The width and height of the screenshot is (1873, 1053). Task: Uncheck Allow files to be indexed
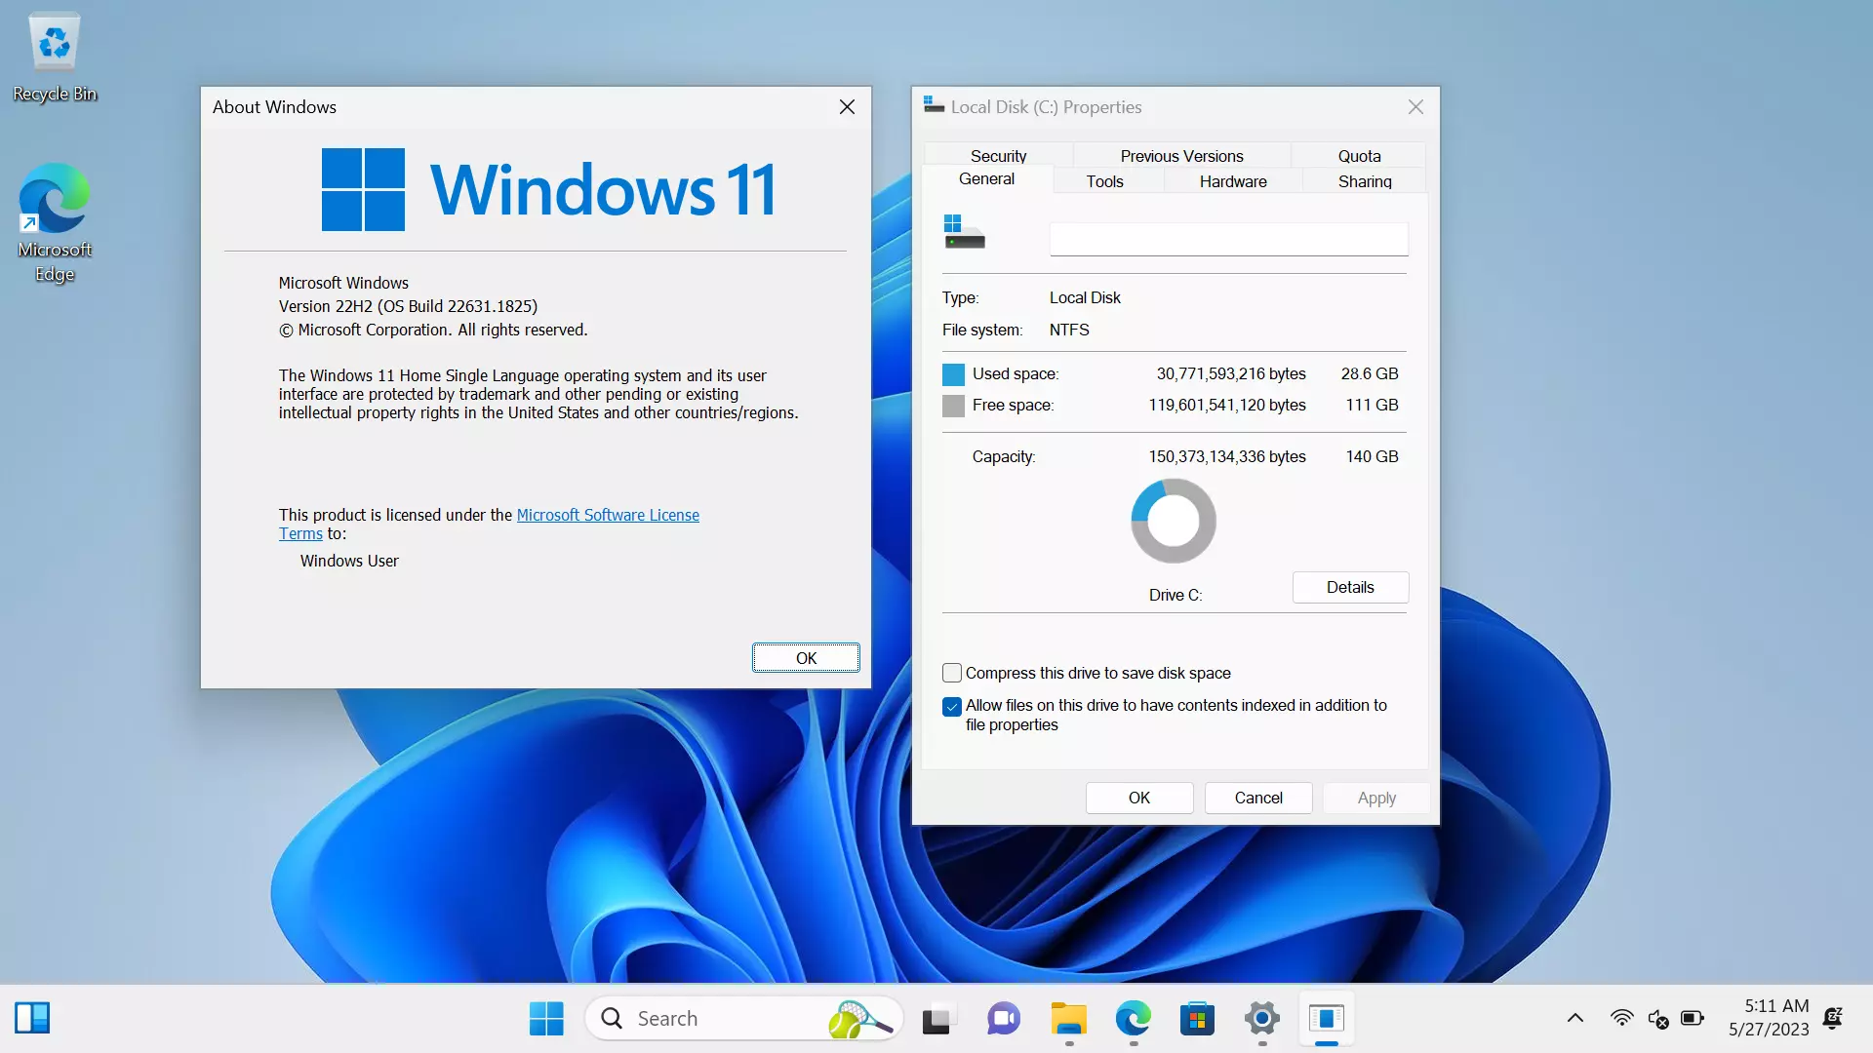pyautogui.click(x=952, y=706)
